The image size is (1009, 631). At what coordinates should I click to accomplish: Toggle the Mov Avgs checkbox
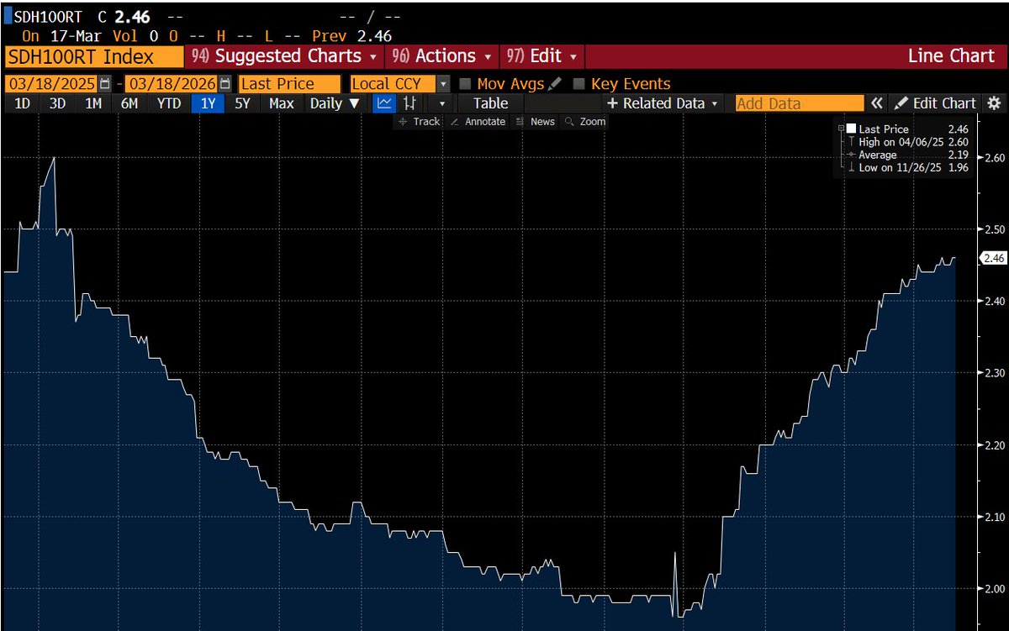[465, 84]
